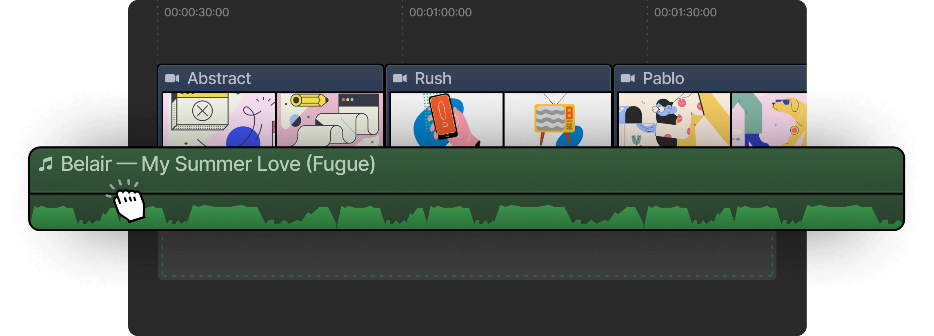The image size is (934, 336).
Task: Select the Pablo yellow dog thumbnail
Action: click(x=769, y=119)
